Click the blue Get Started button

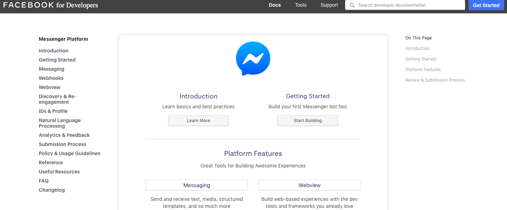tap(486, 5)
